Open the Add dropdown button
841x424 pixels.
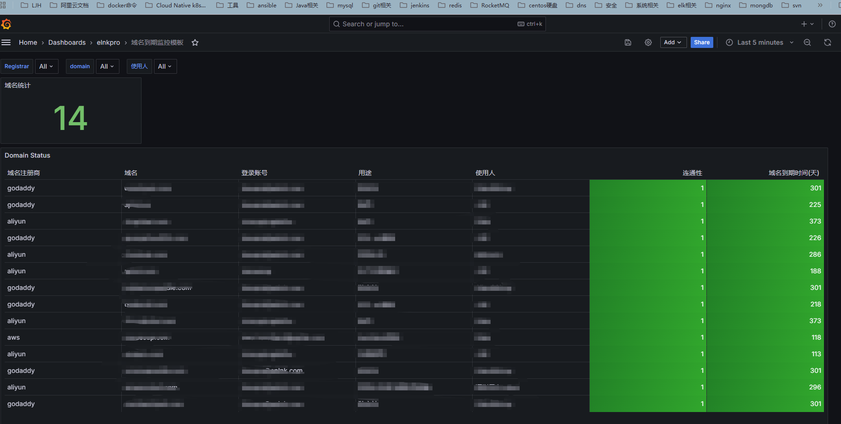(x=673, y=42)
